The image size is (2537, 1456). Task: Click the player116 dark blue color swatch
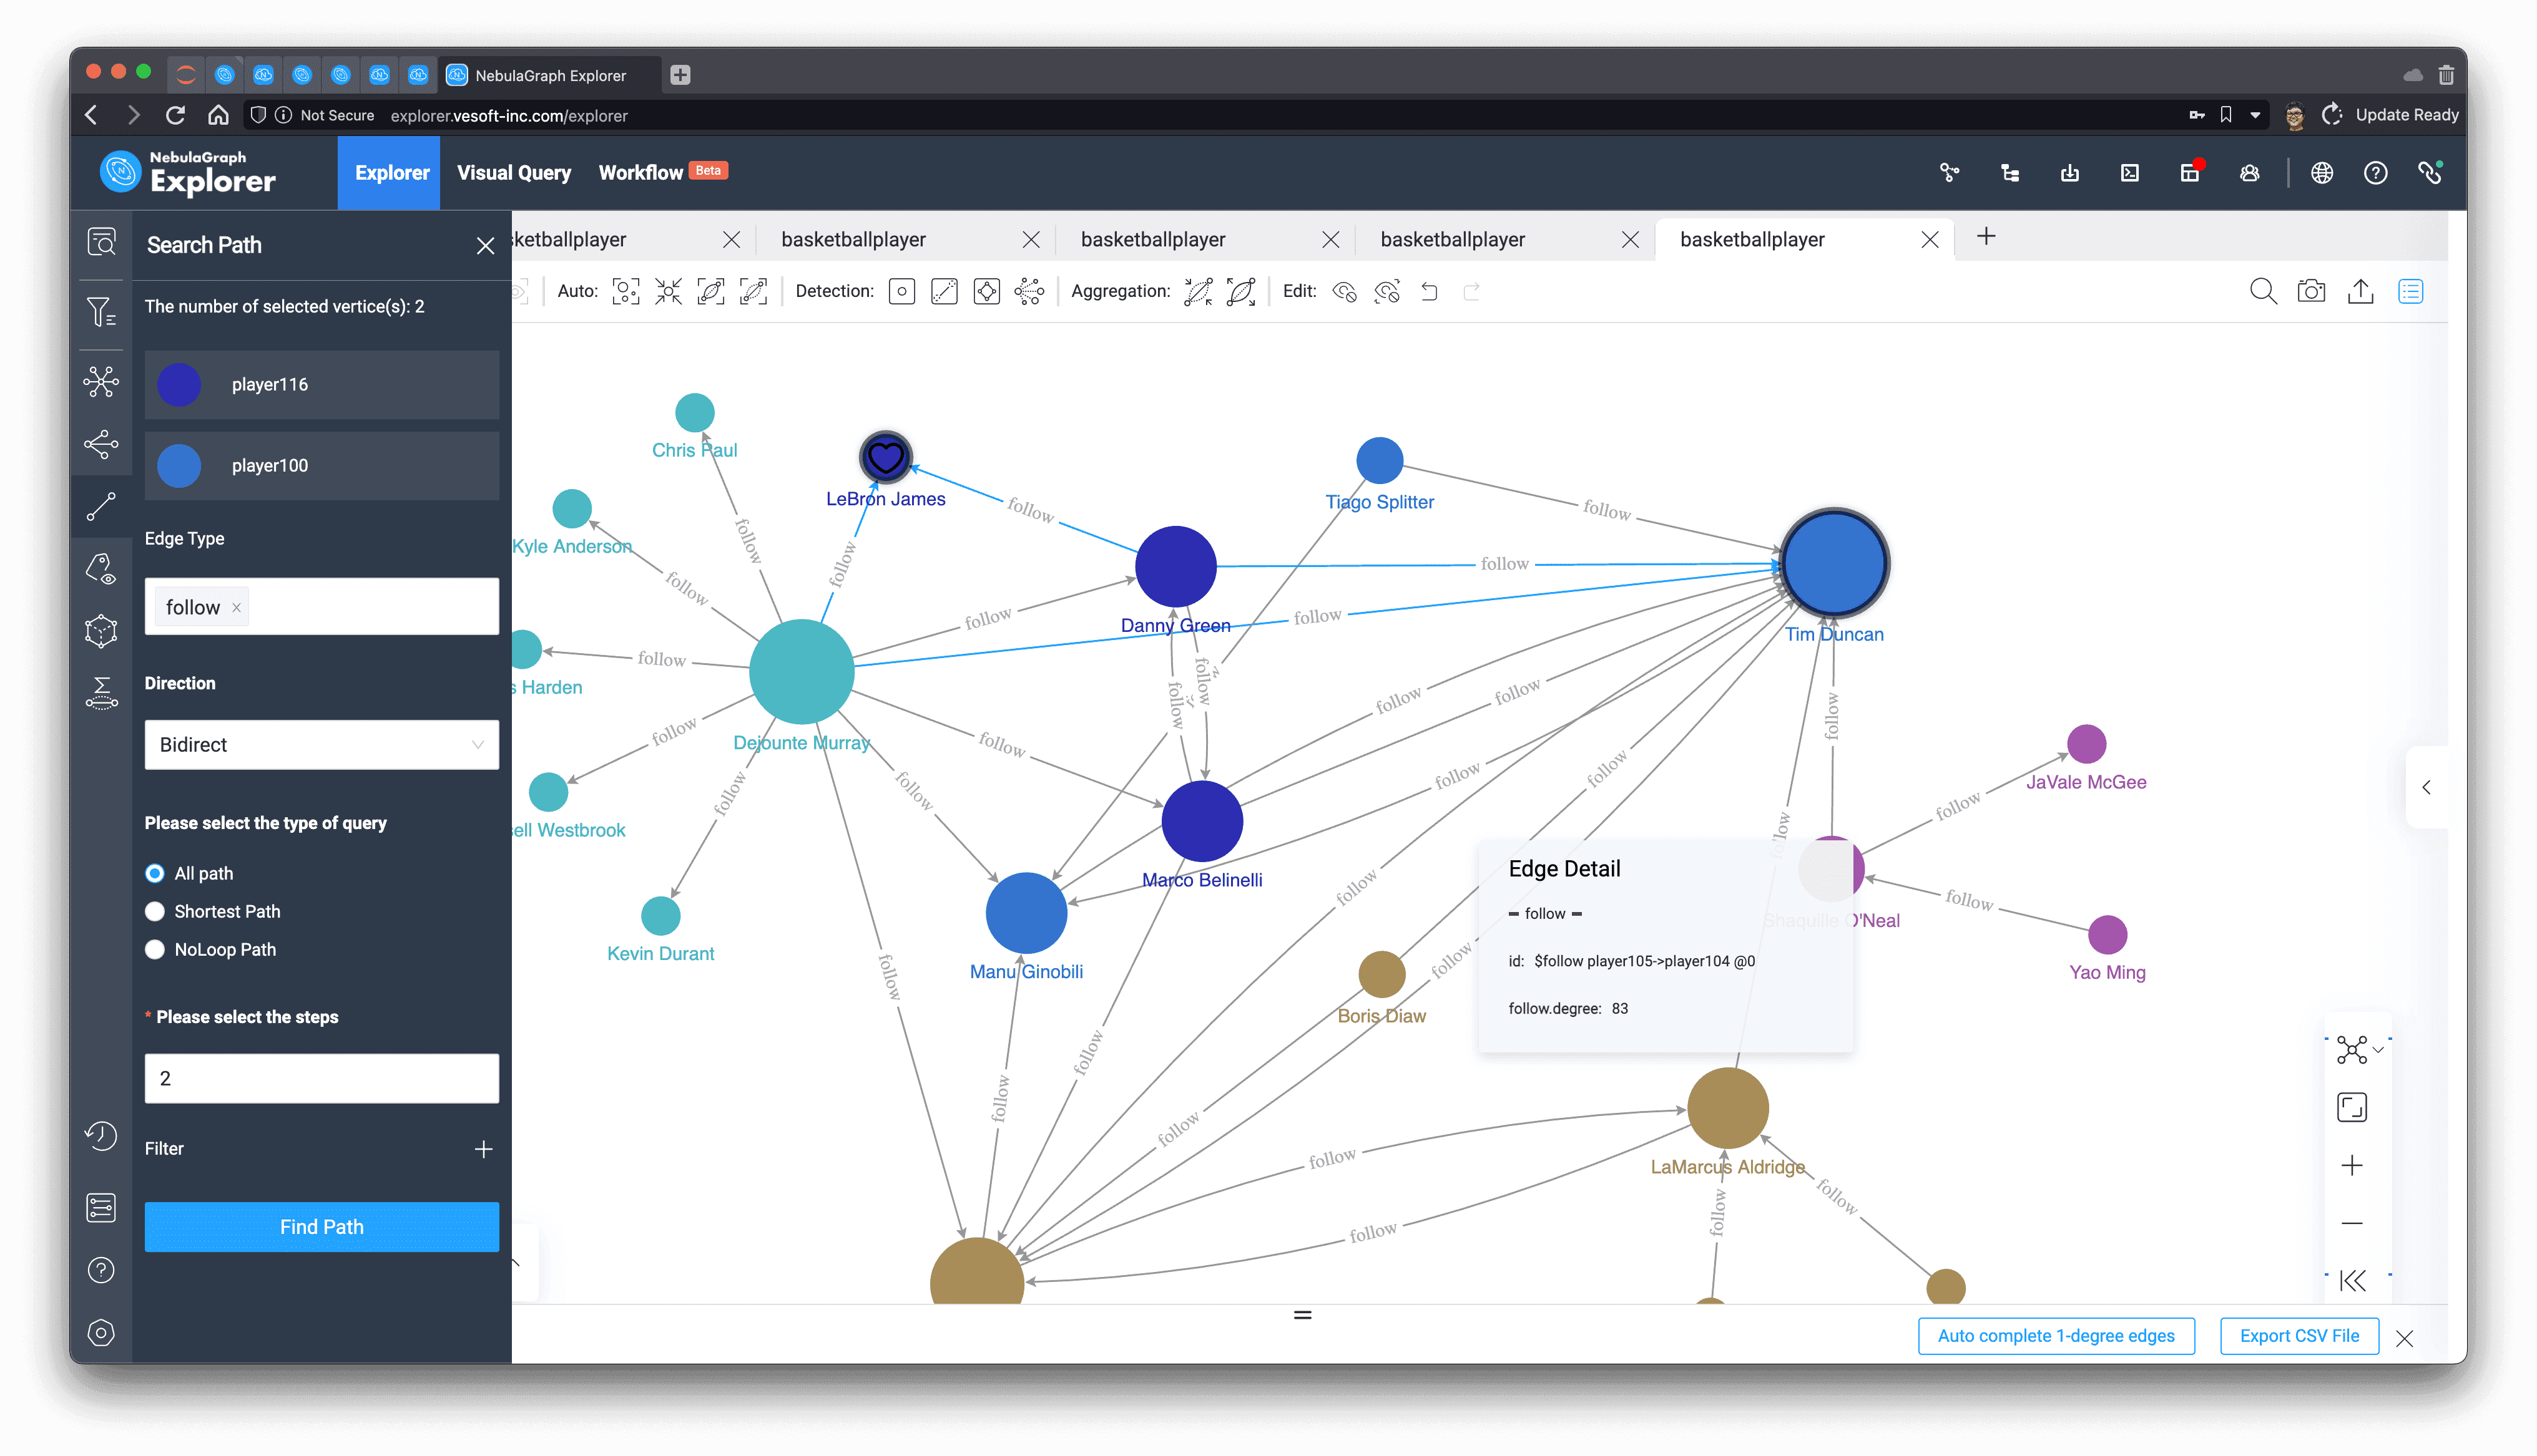click(x=179, y=384)
